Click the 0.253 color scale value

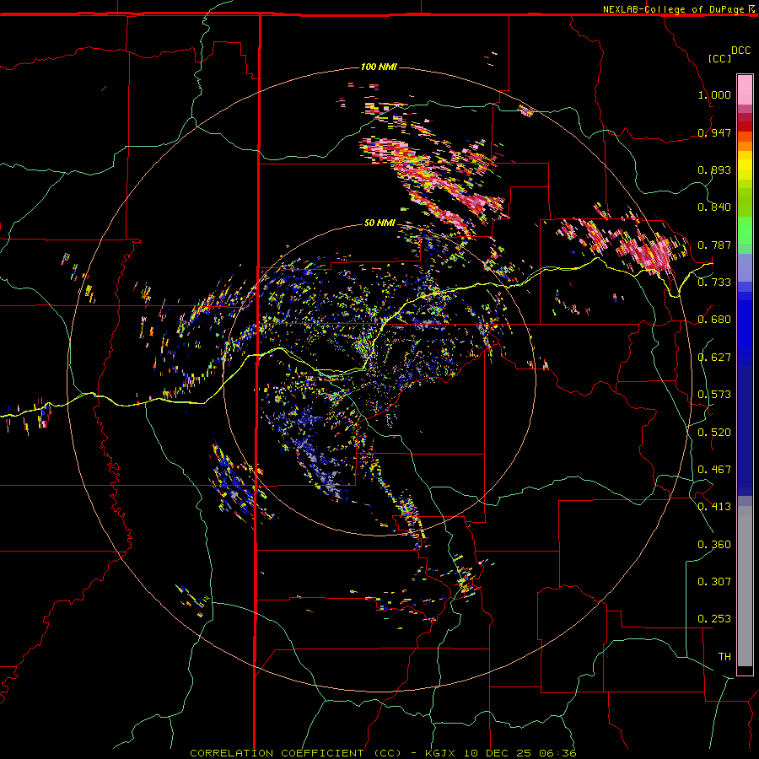pyautogui.click(x=714, y=619)
